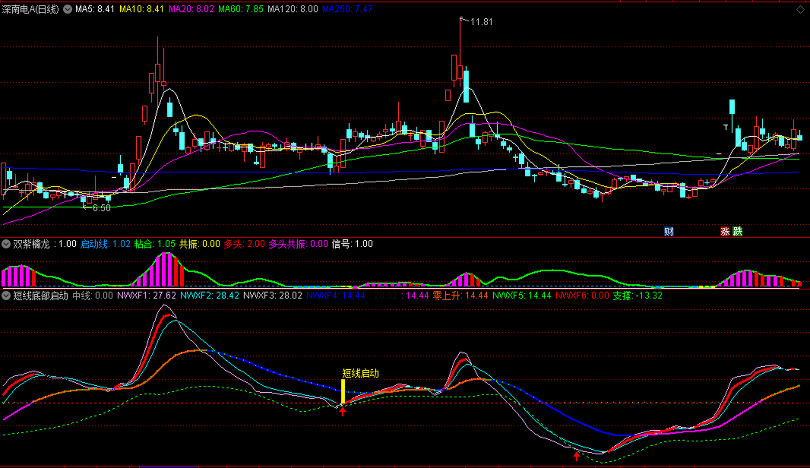
Task: Select the MA5: 8.41 average label
Action: (95, 9)
